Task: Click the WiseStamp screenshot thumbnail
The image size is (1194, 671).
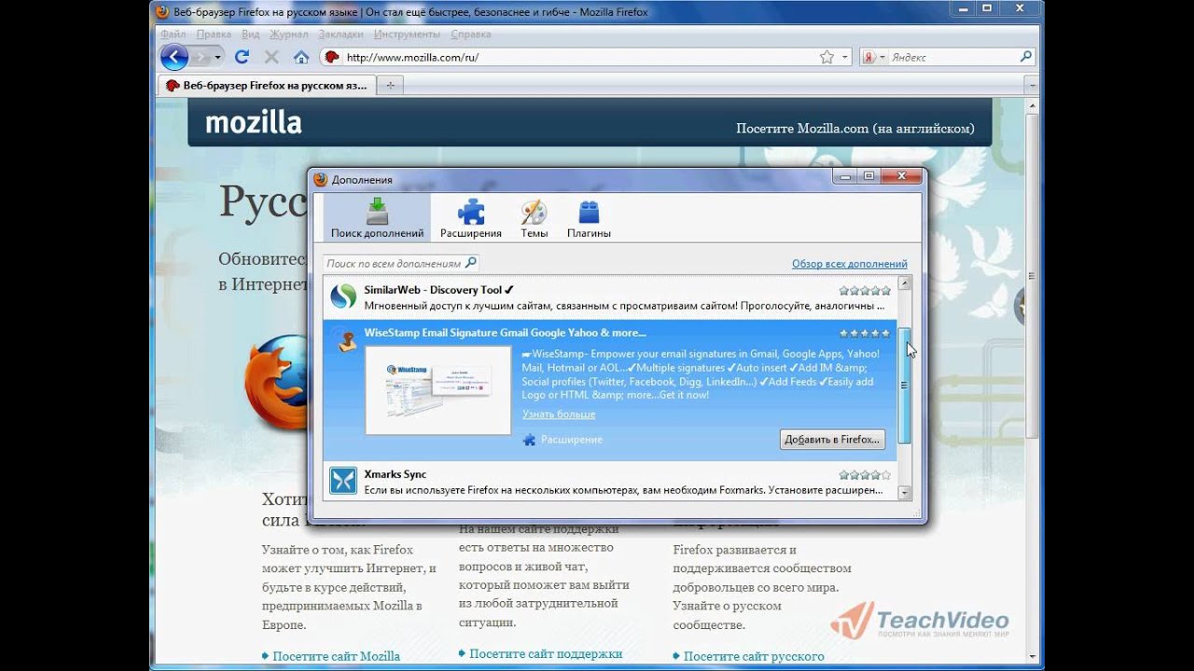Action: coord(437,390)
